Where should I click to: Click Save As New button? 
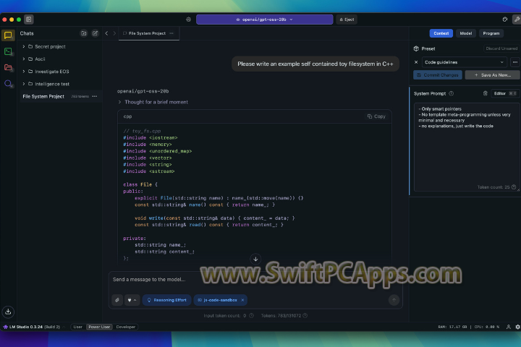493,75
